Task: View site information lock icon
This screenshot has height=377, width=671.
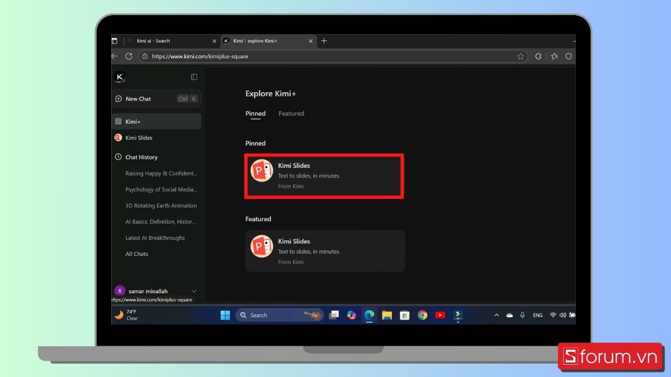Action: point(145,56)
